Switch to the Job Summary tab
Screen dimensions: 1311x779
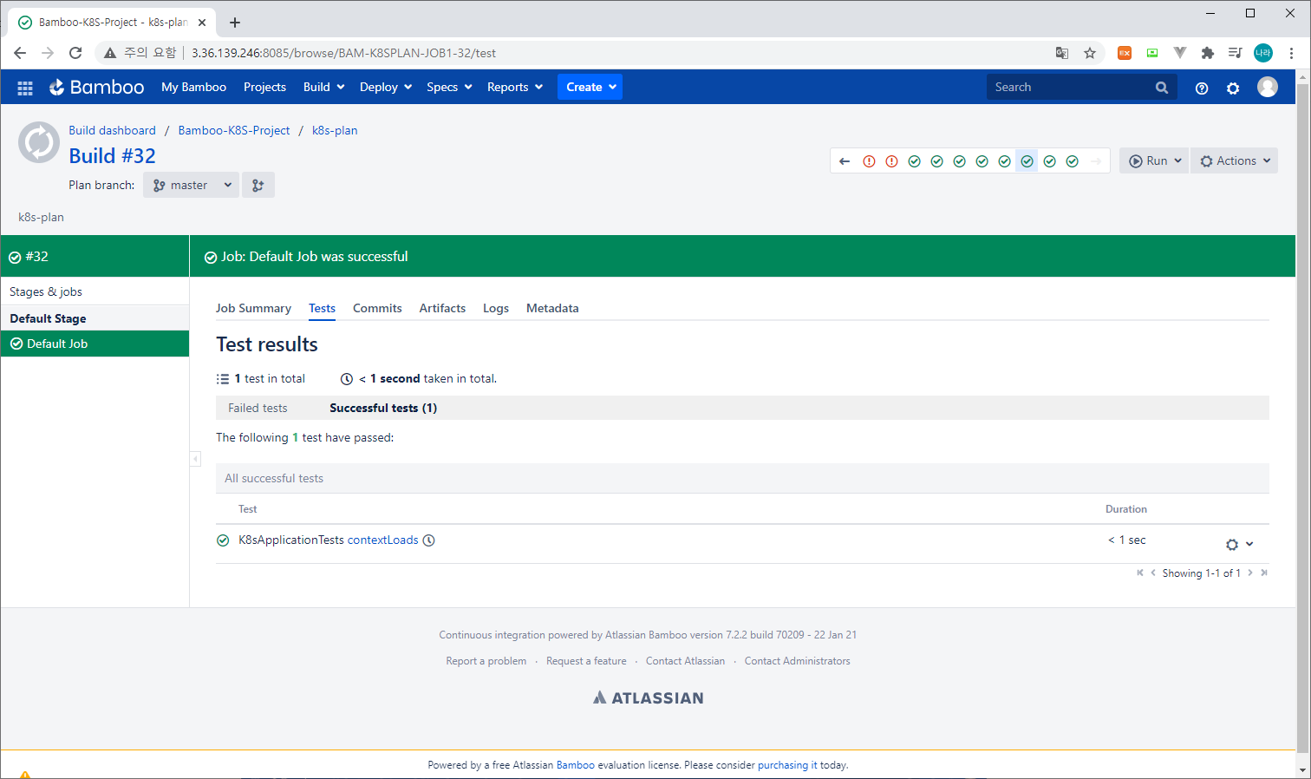[x=253, y=308]
